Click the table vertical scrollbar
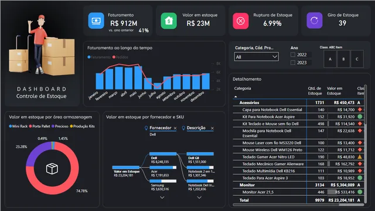The image size is (375, 211). click(365, 104)
